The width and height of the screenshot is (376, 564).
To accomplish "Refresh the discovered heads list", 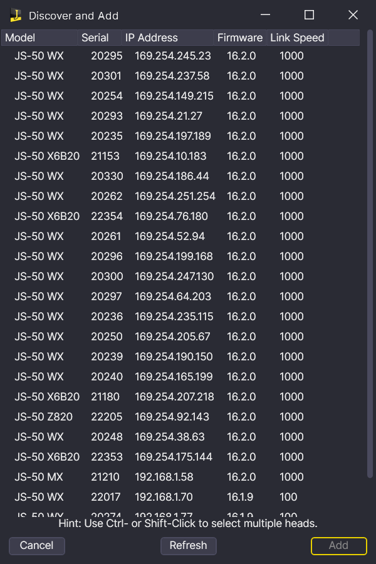I will pyautogui.click(x=188, y=545).
